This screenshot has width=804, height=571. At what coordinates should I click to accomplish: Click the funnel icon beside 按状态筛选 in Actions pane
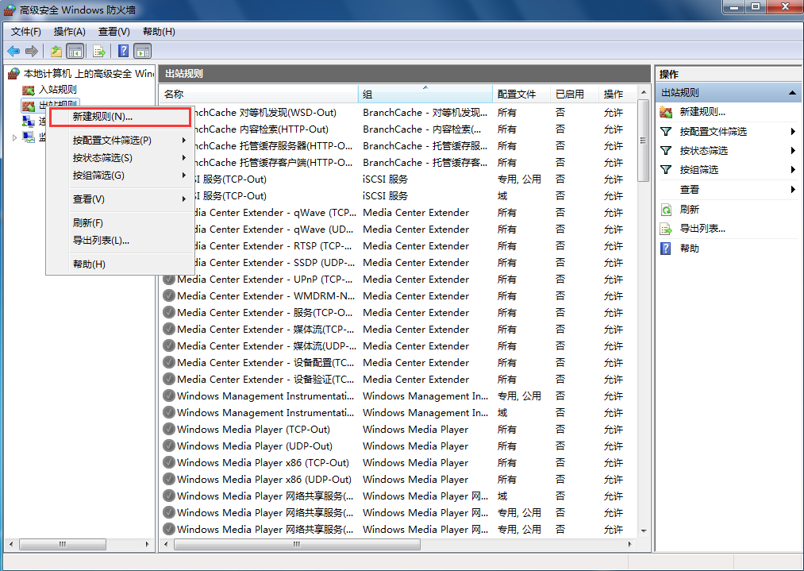point(666,151)
